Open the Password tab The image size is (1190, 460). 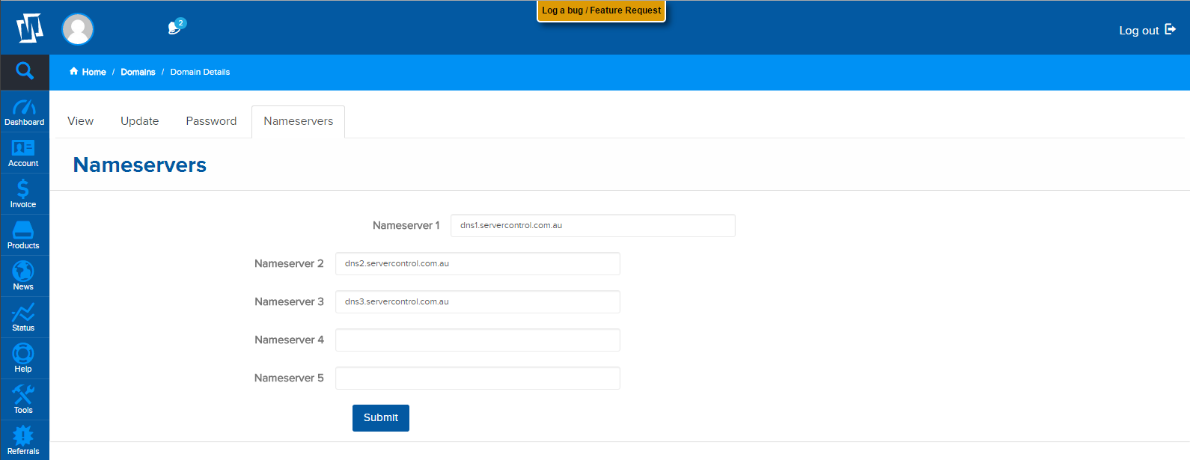pyautogui.click(x=211, y=121)
